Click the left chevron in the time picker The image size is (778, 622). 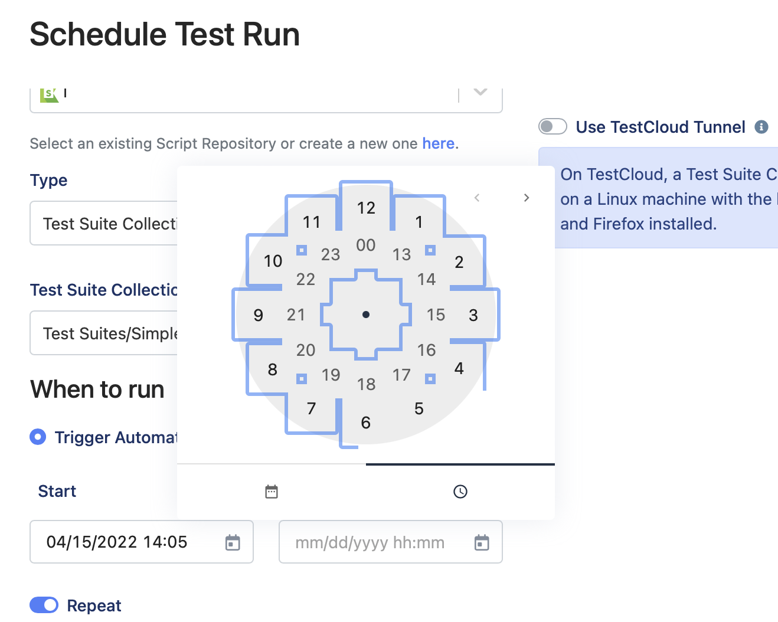click(x=476, y=198)
